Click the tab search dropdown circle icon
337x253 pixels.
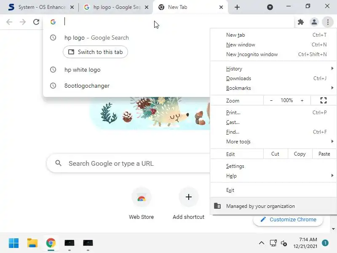tap(270, 7)
